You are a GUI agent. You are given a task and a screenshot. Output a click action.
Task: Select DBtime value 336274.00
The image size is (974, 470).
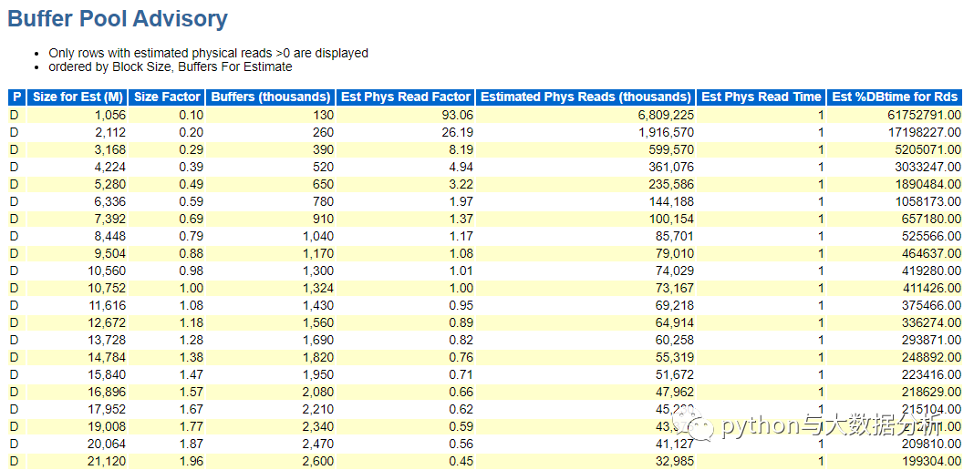(x=932, y=323)
